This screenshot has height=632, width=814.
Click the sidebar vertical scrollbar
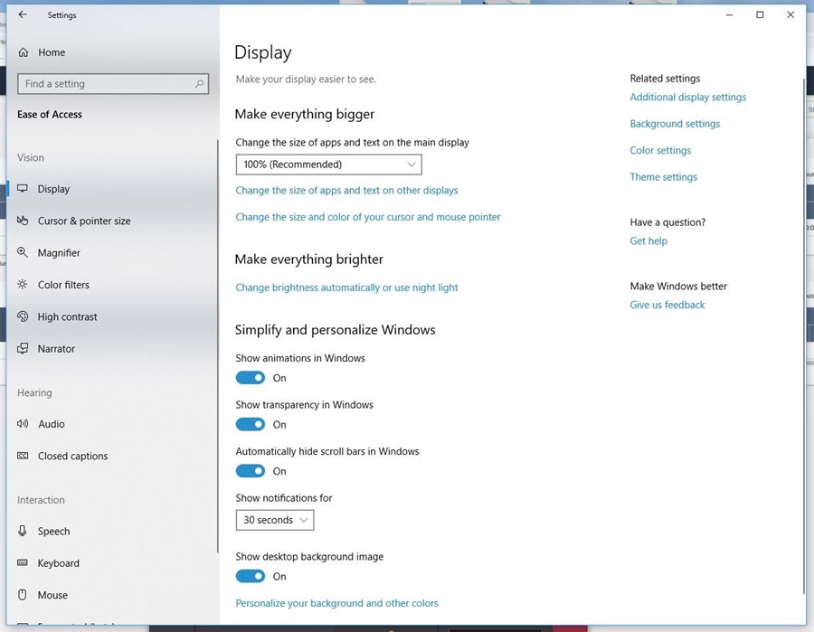(217, 345)
